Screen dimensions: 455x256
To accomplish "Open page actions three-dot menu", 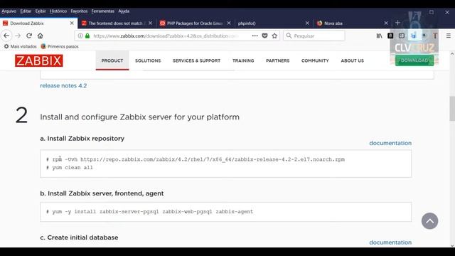I will tap(255, 36).
